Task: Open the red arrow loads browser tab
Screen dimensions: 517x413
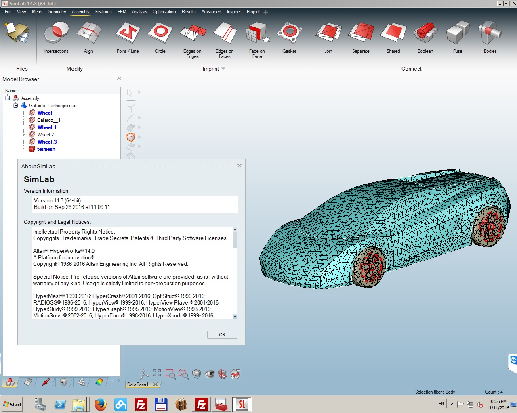Action: [x=46, y=382]
